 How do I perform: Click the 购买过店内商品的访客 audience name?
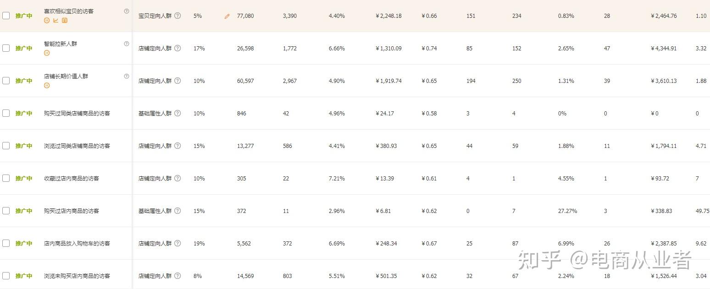[72, 211]
